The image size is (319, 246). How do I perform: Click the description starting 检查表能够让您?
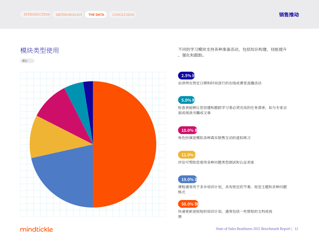coord(232,110)
